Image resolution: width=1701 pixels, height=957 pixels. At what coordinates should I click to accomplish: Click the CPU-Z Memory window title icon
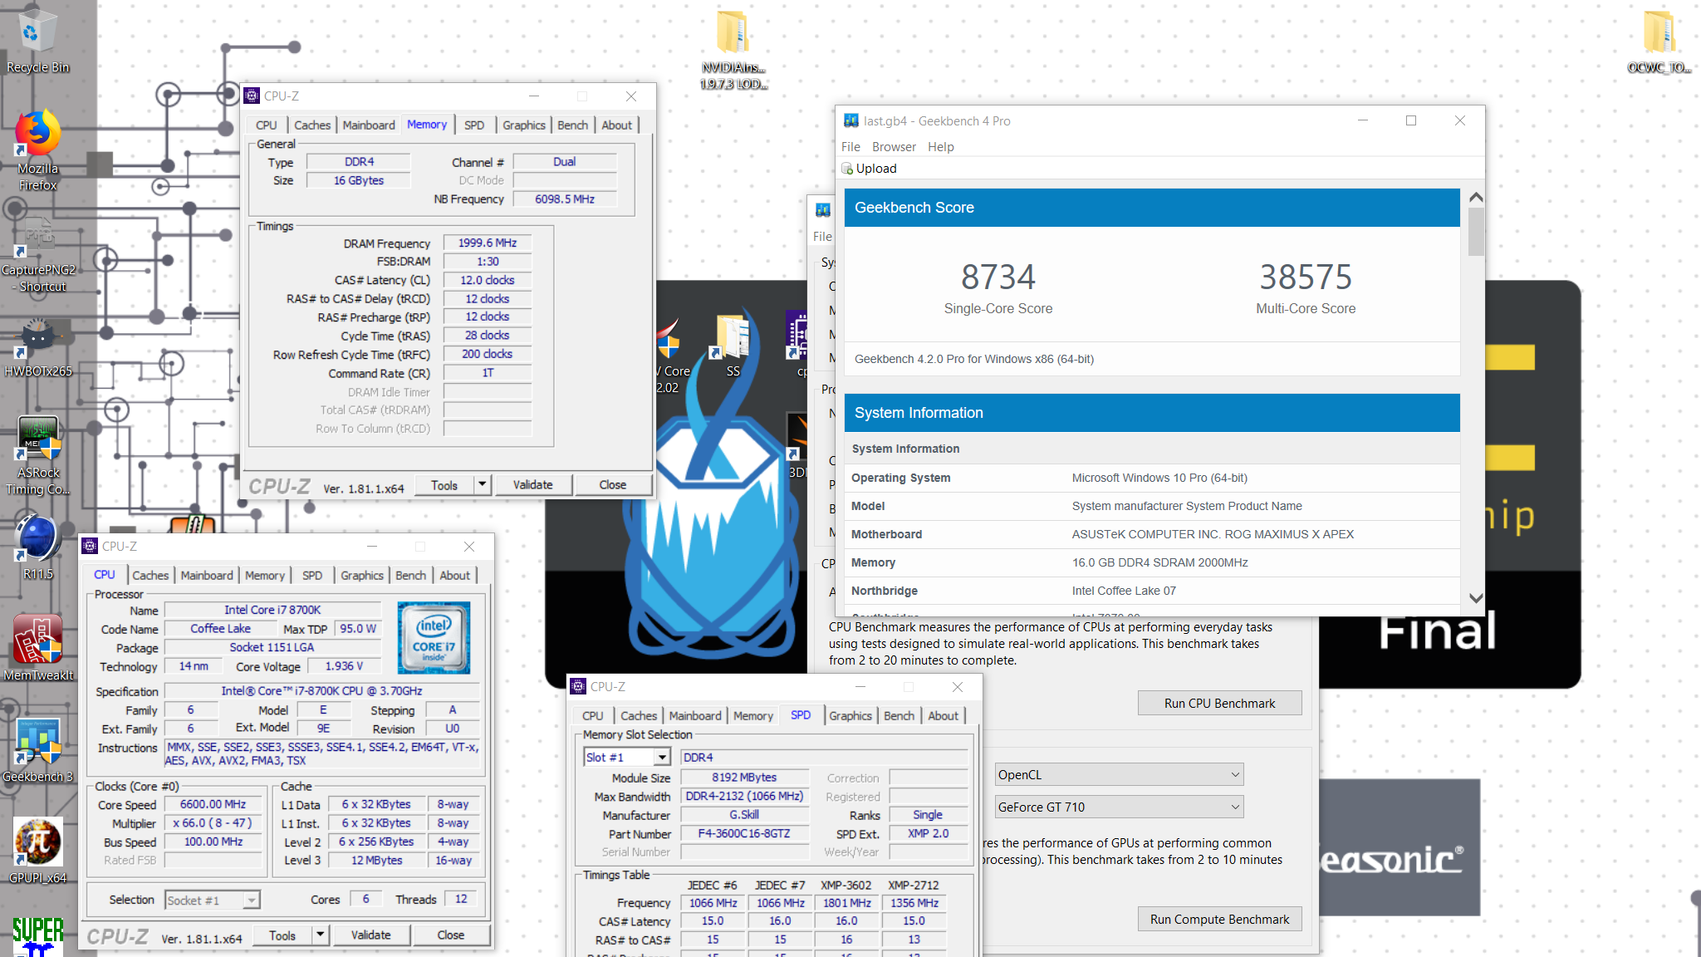pyautogui.click(x=252, y=96)
